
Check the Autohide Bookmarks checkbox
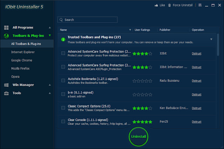tap(63, 80)
